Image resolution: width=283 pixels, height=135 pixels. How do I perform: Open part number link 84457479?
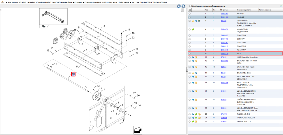point(224,39)
